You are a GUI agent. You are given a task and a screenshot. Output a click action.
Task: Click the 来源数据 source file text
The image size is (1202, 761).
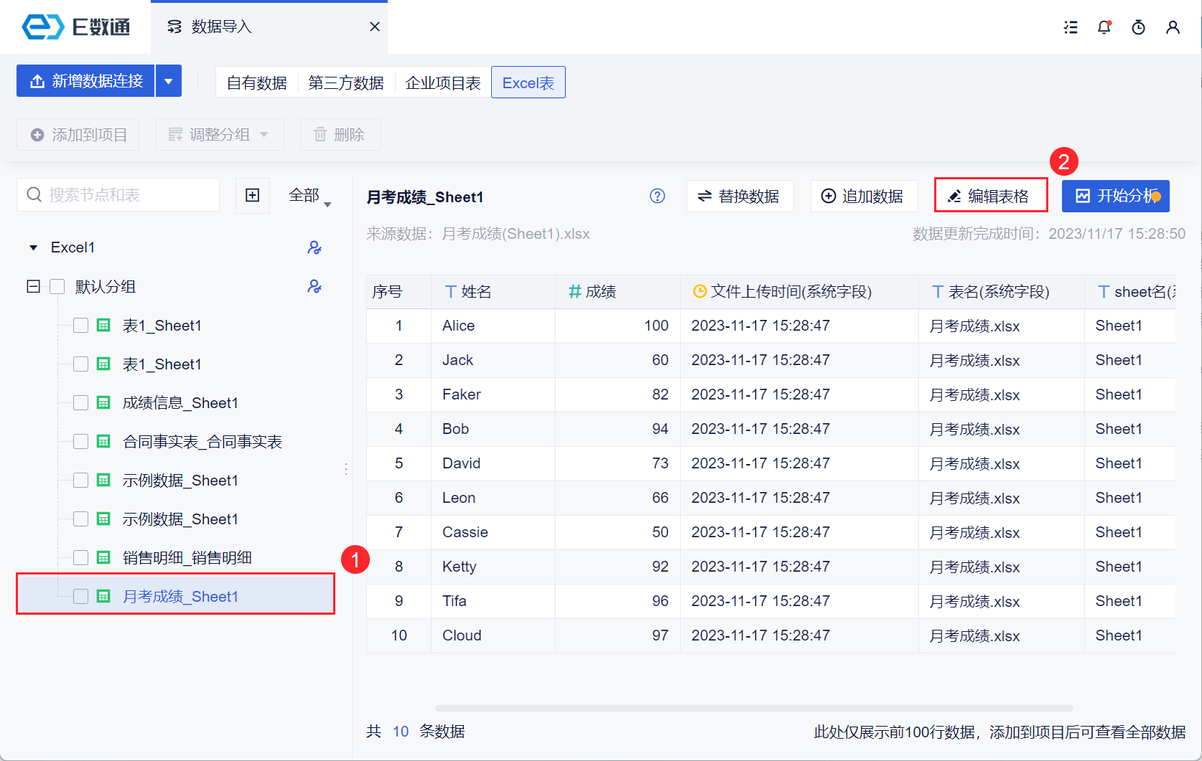coord(478,234)
